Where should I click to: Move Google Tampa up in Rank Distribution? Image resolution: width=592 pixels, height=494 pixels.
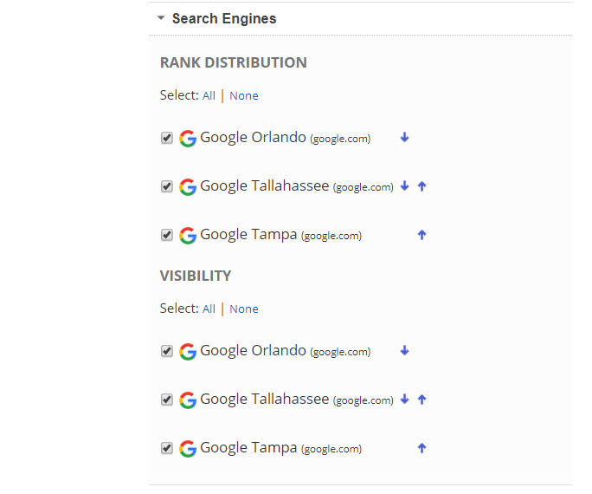point(422,235)
